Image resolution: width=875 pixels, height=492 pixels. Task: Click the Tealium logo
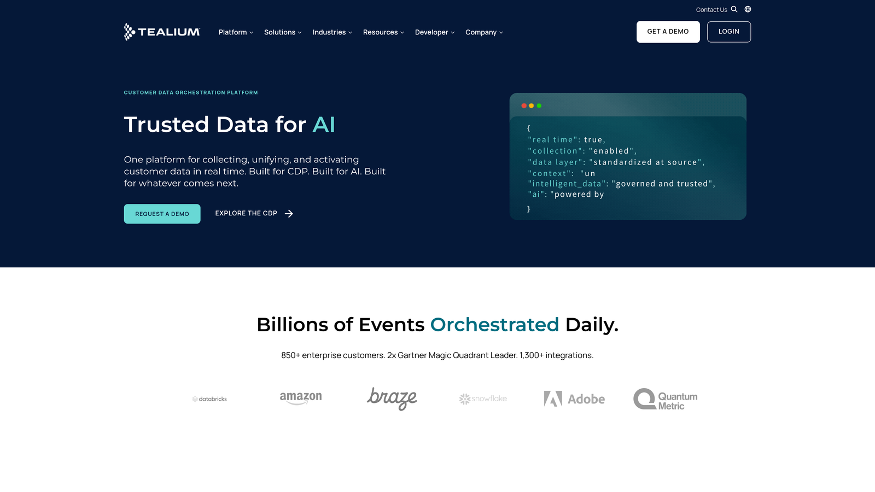162,32
